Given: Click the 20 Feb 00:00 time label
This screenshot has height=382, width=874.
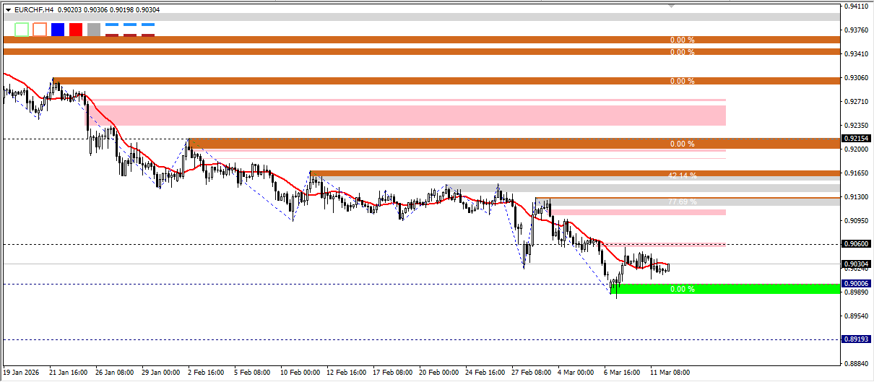Looking at the screenshot, I should pos(438,373).
